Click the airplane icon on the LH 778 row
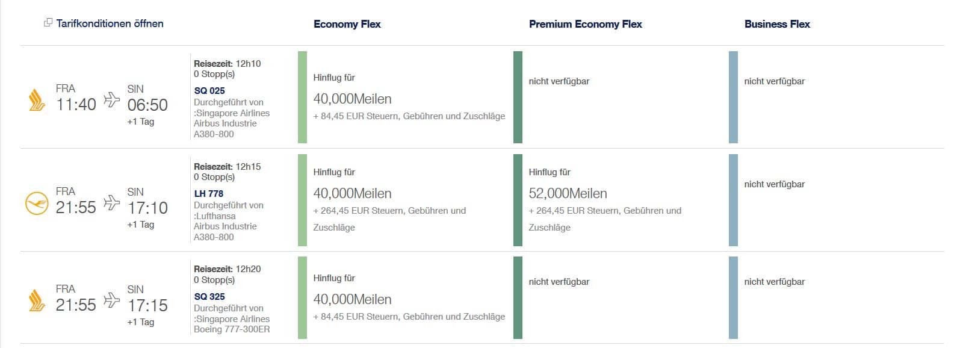 pyautogui.click(x=112, y=202)
